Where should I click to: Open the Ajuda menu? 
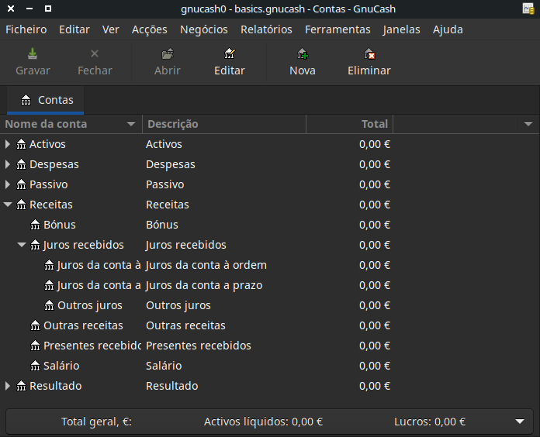point(448,29)
